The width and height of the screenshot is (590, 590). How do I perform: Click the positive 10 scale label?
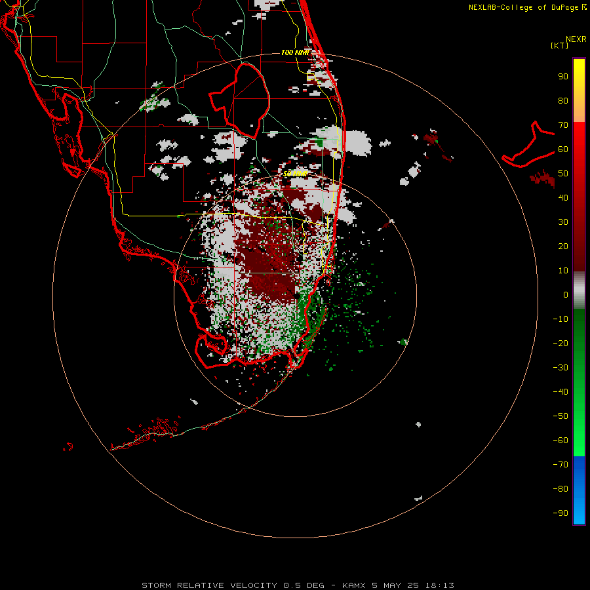[563, 271]
